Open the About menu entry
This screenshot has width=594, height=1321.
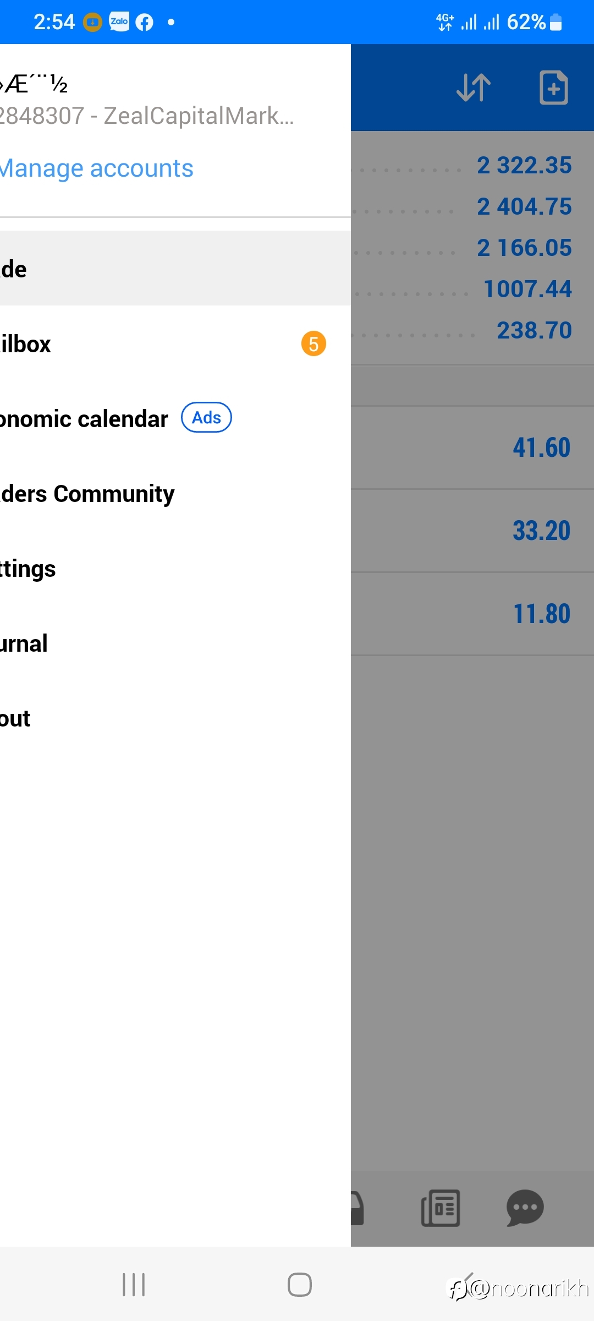tap(175, 718)
